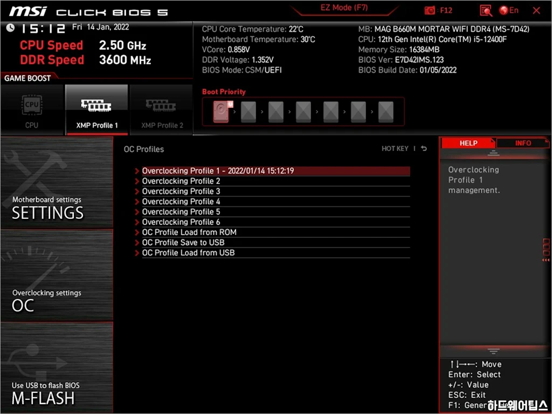This screenshot has height=414, width=552.
Task: Select the second boot priority slot
Action: tap(249, 112)
